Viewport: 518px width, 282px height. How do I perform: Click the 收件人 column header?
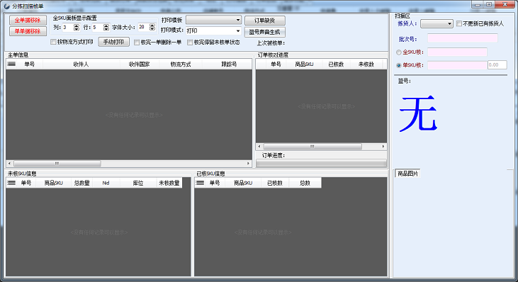pos(81,64)
